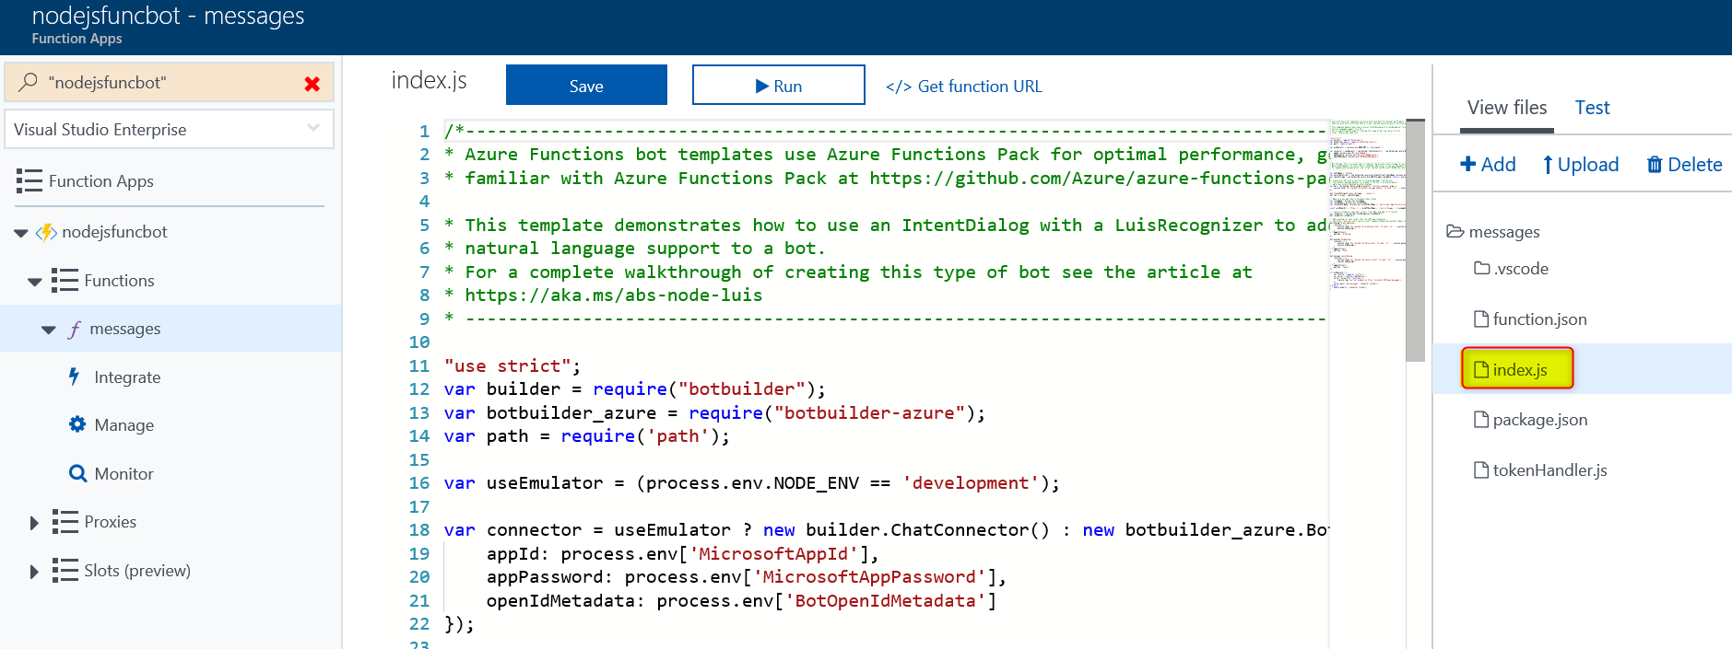The image size is (1732, 649).
Task: Click the search magnifier icon
Action: click(29, 82)
